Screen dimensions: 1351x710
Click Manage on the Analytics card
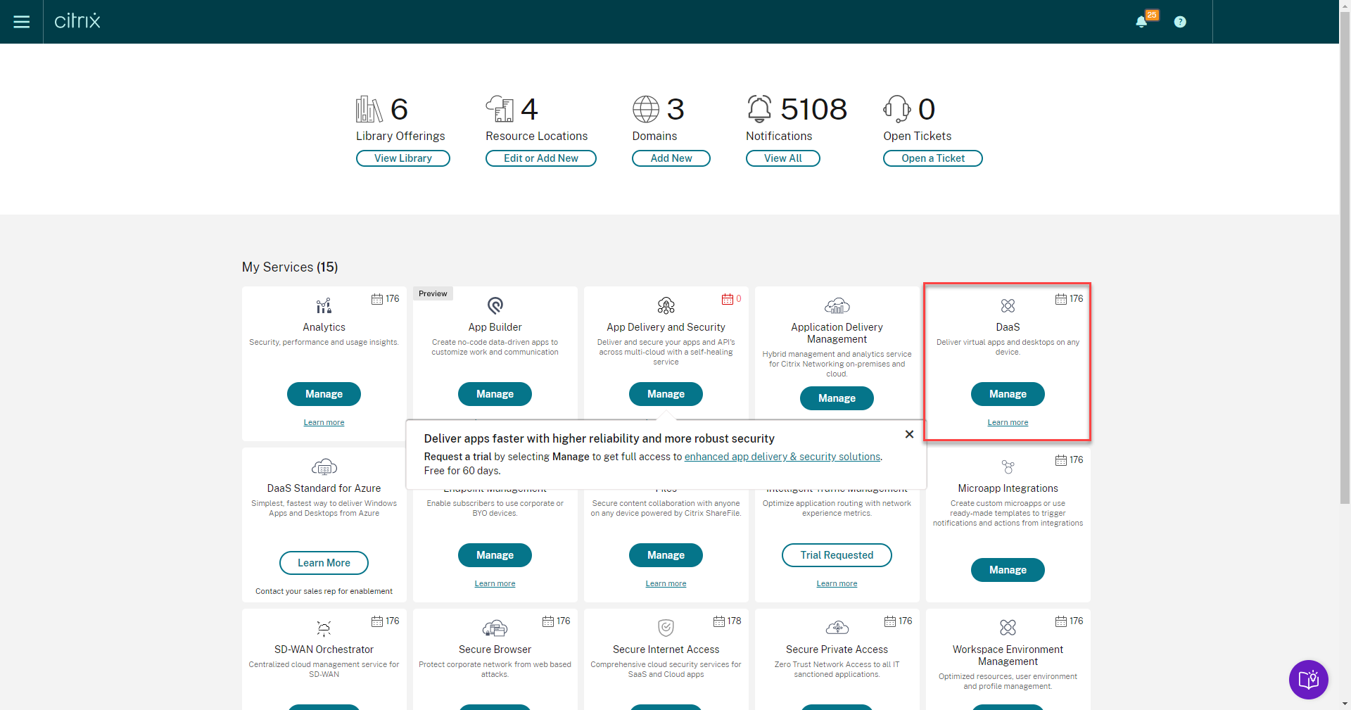coord(324,394)
